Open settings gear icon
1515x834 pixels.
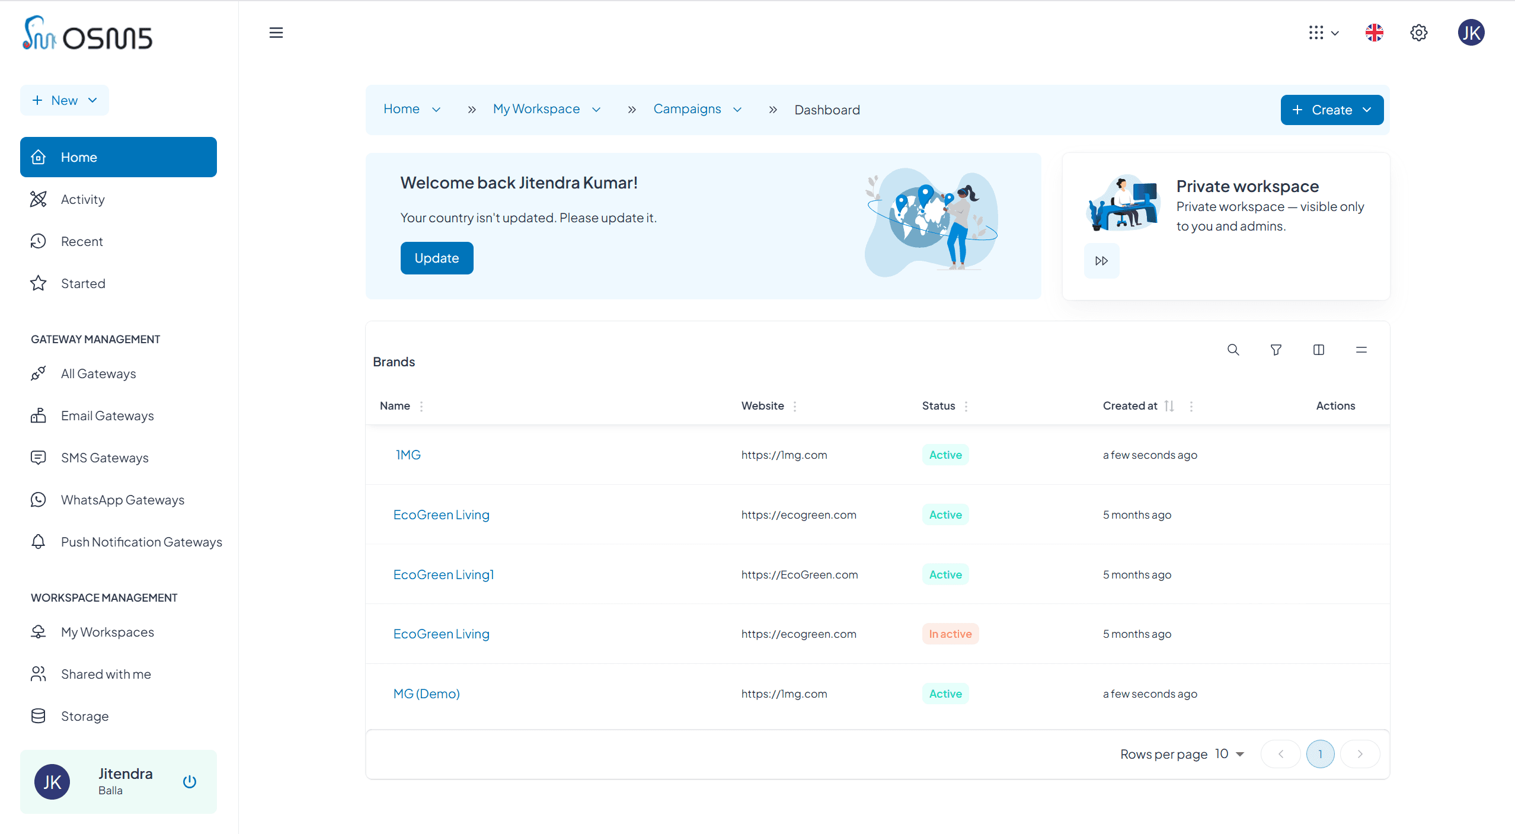[x=1418, y=33]
